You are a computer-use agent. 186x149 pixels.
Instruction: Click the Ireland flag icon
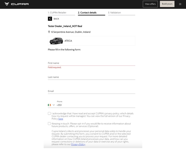pos(49,105)
